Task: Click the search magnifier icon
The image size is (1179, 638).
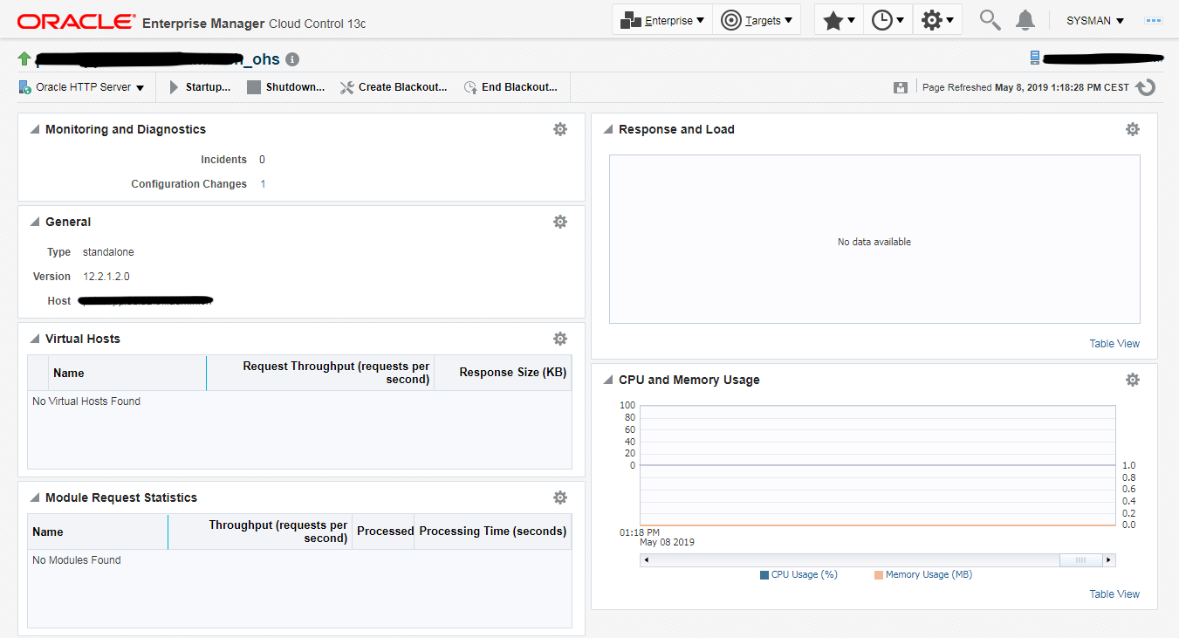Action: pyautogui.click(x=990, y=20)
